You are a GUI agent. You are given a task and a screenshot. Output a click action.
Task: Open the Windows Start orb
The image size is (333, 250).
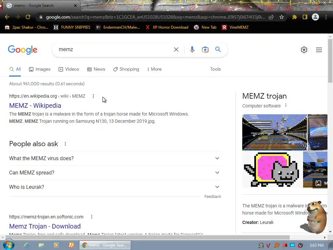(x=9, y=245)
